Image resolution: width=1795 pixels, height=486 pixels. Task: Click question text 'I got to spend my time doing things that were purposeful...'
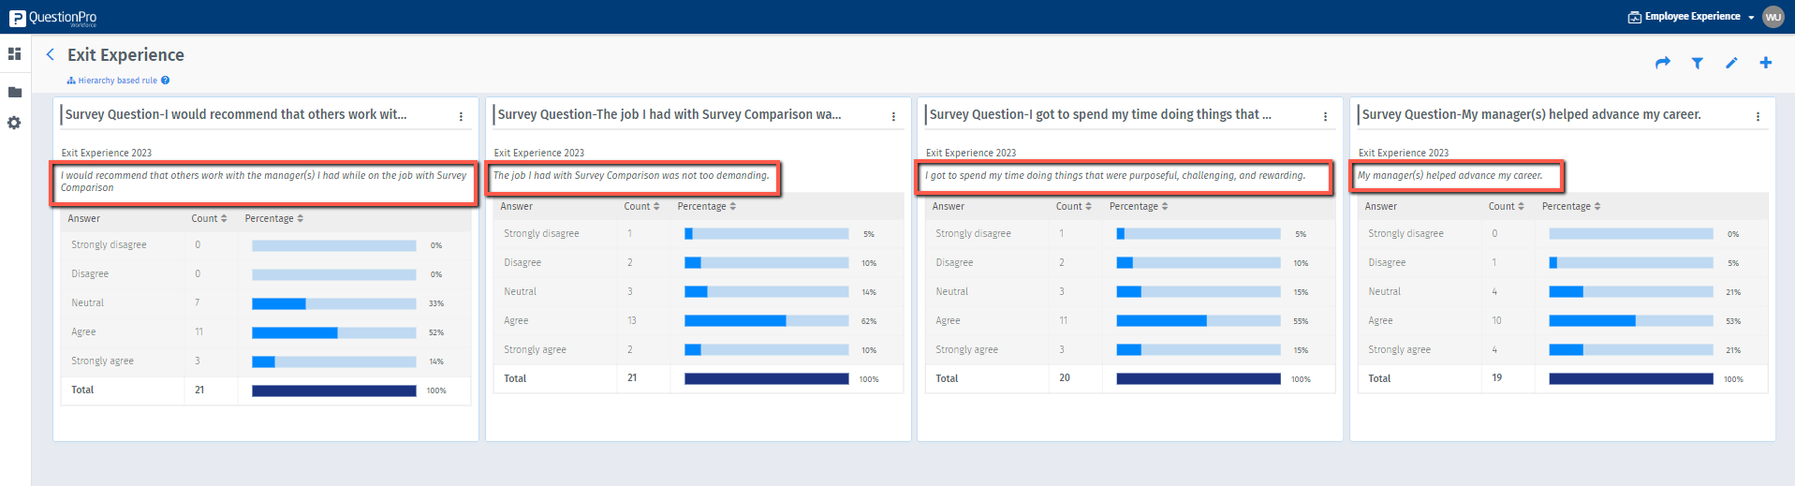(x=1115, y=175)
